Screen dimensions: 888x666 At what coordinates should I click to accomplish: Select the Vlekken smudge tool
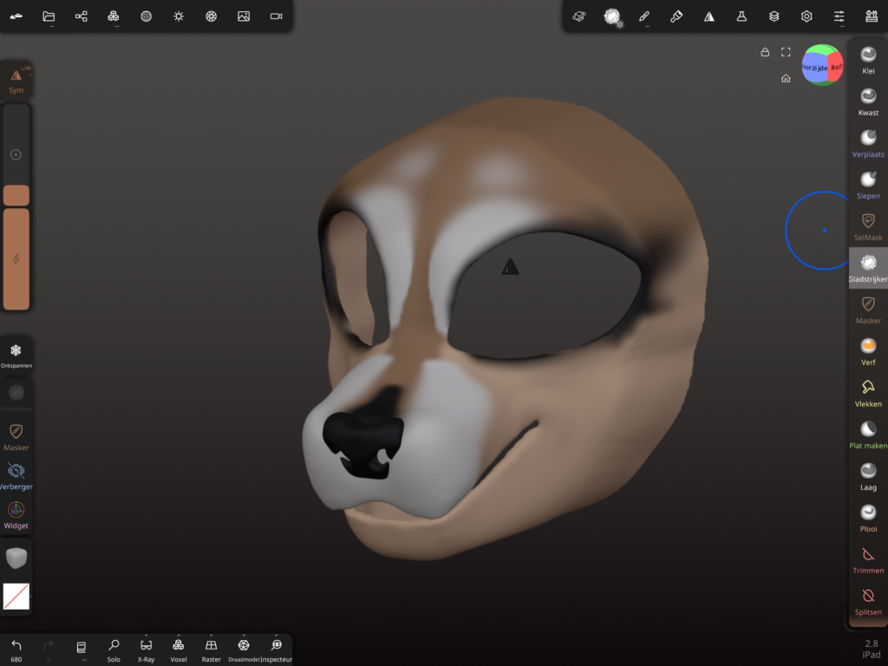pyautogui.click(x=867, y=393)
